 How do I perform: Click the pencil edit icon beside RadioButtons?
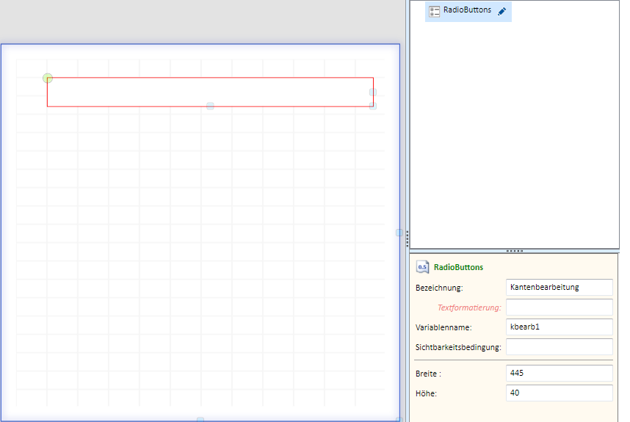(x=502, y=12)
